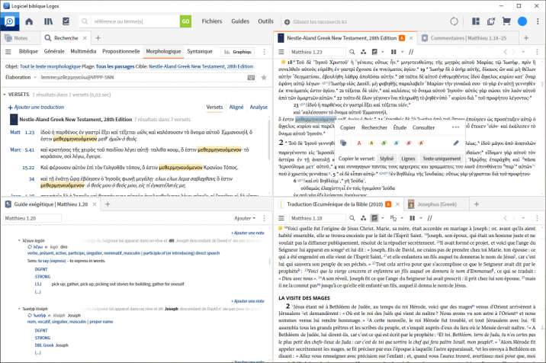Open the Élaboration dropdown
Viewport: 546px width, 363px height.
pos(21,77)
